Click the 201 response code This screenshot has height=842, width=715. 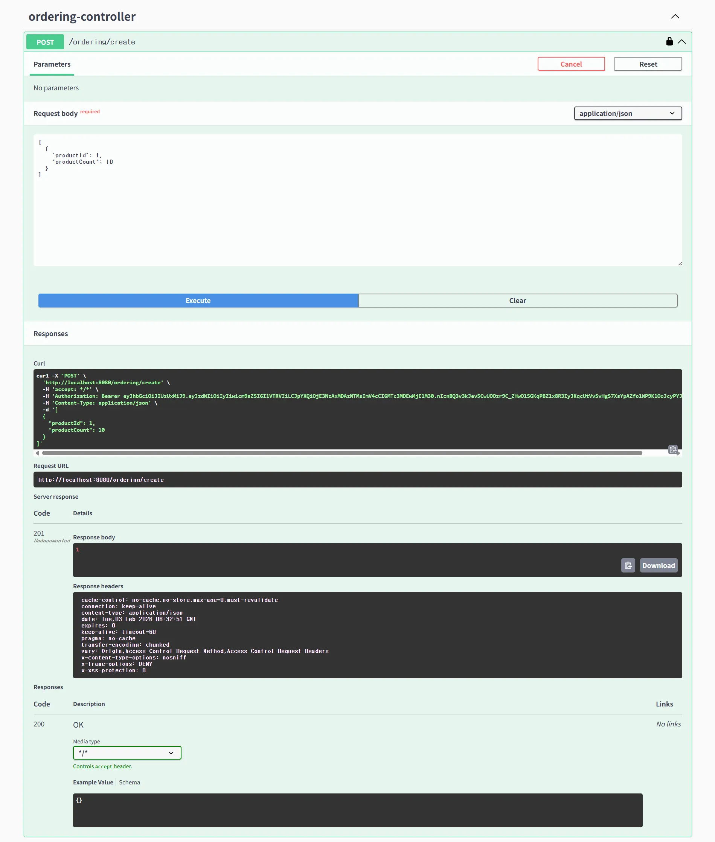(39, 533)
